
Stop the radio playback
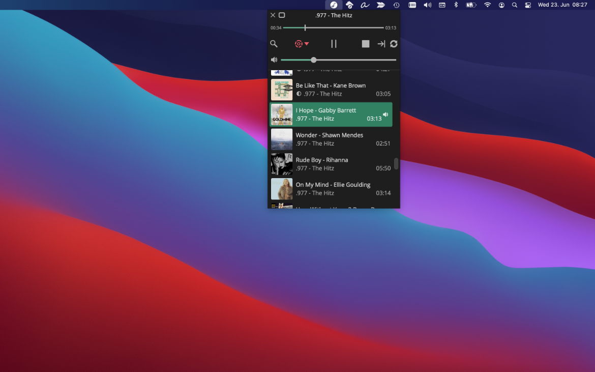[x=365, y=44]
